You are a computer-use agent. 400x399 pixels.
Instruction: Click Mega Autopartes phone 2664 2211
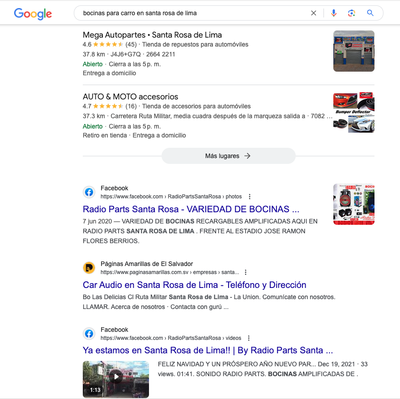click(x=161, y=54)
